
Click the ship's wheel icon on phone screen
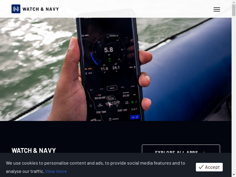coord(91,106)
